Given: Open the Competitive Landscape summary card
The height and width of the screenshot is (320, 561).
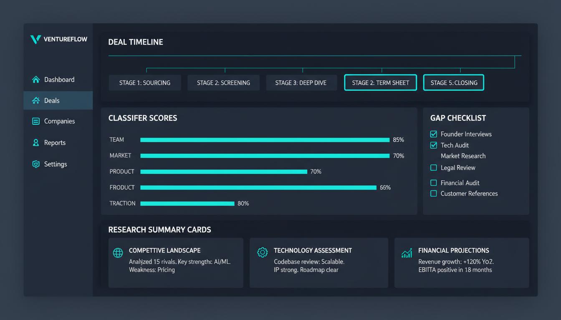Looking at the screenshot, I should (x=175, y=262).
